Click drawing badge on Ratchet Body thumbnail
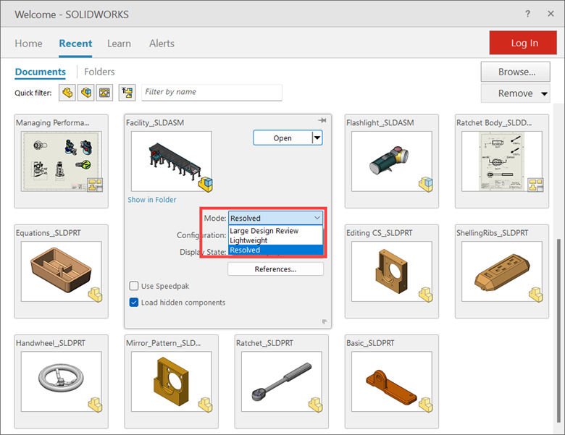 [x=536, y=185]
